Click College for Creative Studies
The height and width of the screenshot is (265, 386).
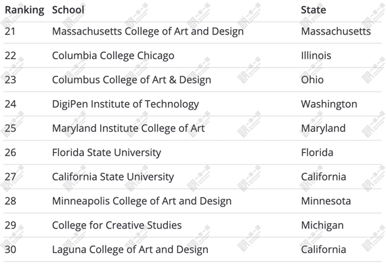point(116,225)
